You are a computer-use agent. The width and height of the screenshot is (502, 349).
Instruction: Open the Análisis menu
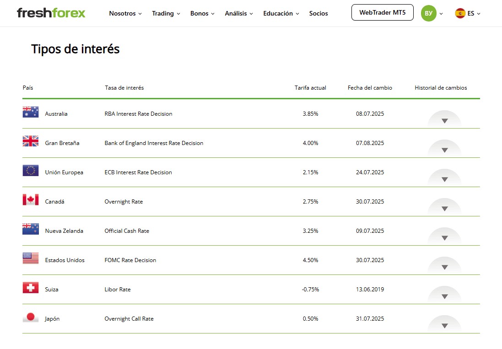pyautogui.click(x=239, y=13)
